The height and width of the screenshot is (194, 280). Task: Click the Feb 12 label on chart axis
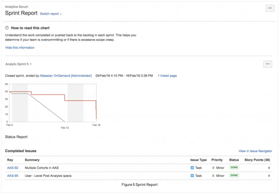65,128
